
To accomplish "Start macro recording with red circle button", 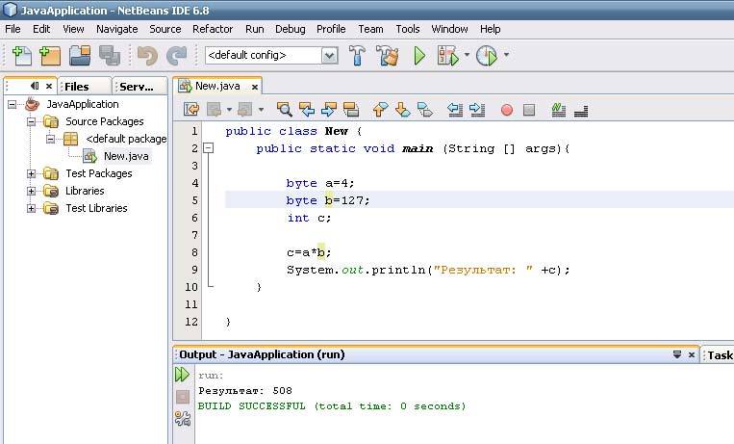I will [506, 110].
